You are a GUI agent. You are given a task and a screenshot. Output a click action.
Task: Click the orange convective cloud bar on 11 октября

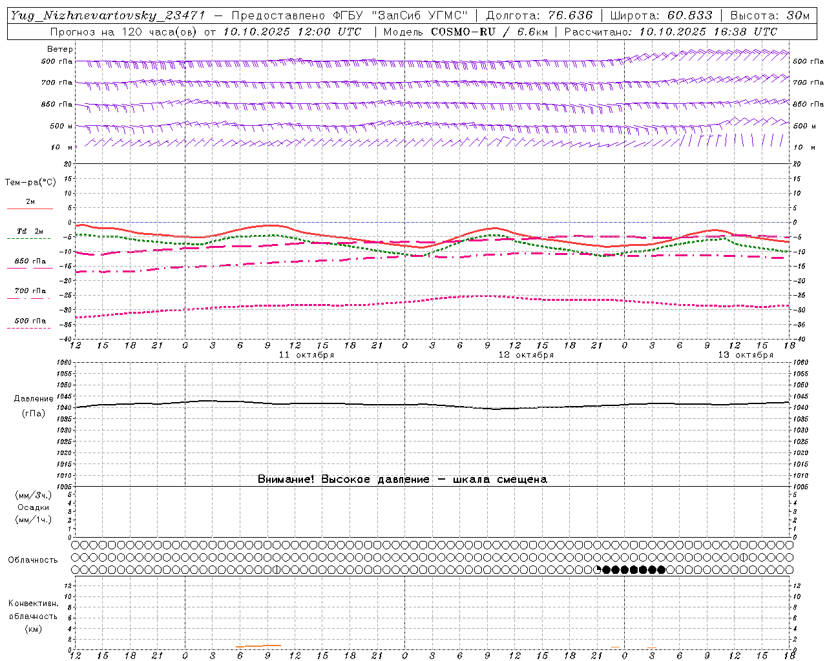(258, 646)
